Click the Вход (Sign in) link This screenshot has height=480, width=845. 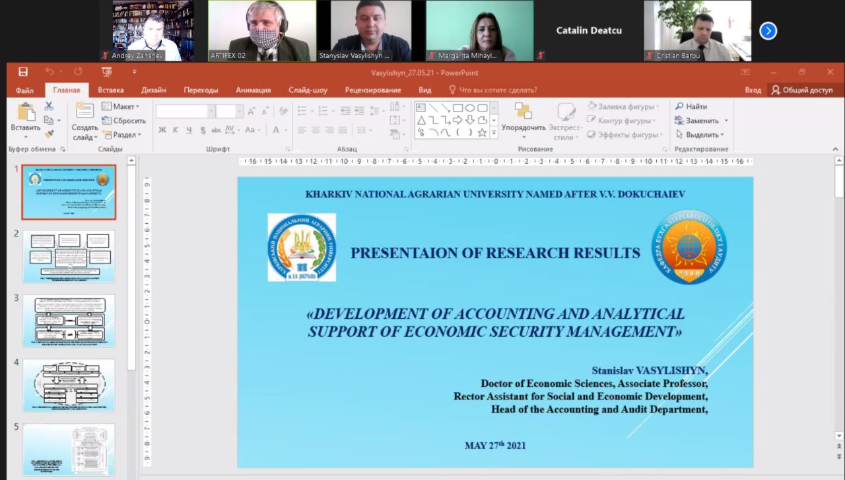click(753, 90)
